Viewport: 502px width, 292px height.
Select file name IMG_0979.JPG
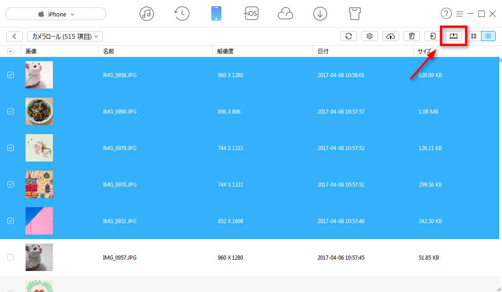(120, 148)
